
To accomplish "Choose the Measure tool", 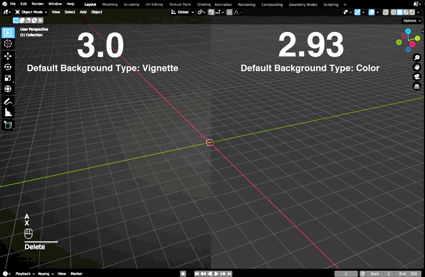I will pyautogui.click(x=8, y=113).
